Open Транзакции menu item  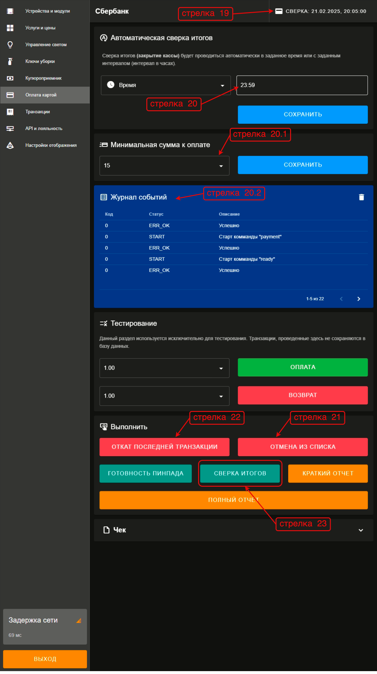click(x=45, y=112)
